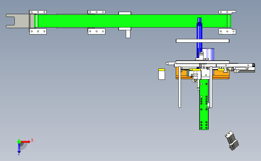Click the red X axis label
Screen dimensions: 261x161
coord(32,140)
